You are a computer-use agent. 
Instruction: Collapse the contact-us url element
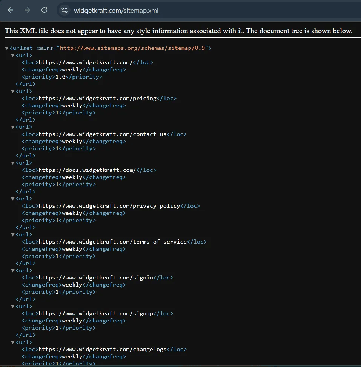[x=12, y=127]
